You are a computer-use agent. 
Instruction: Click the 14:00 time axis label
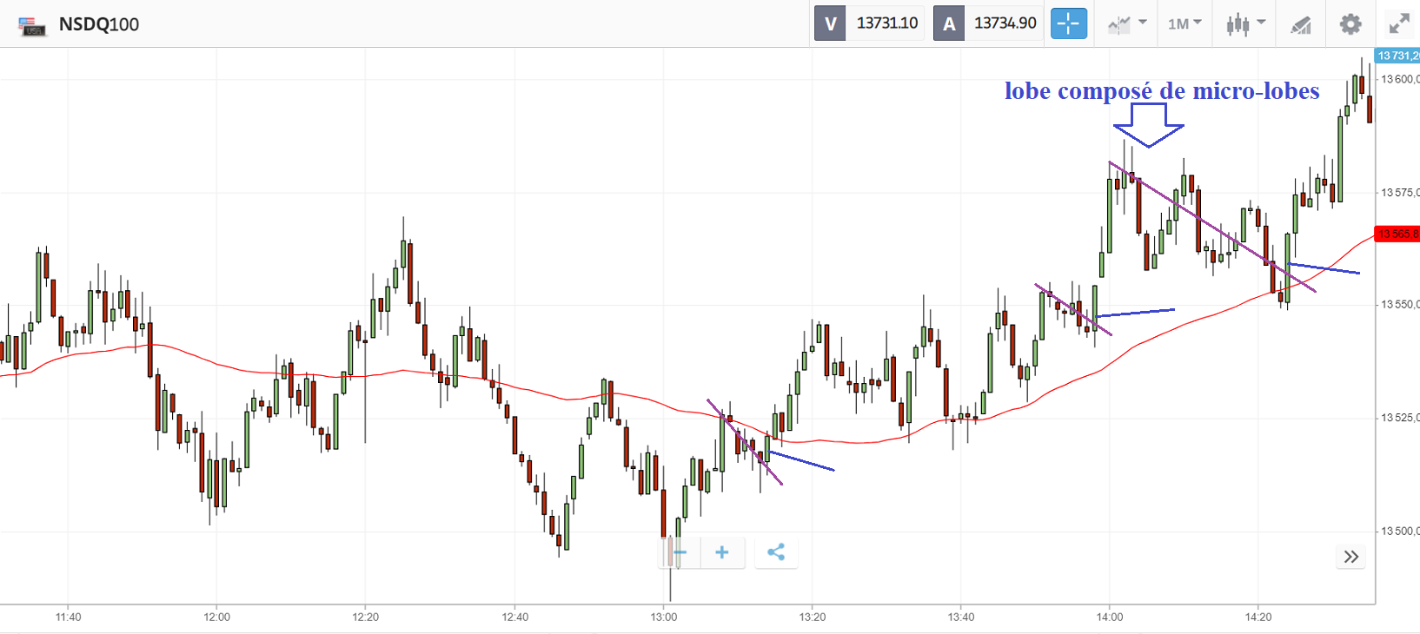pyautogui.click(x=1110, y=617)
